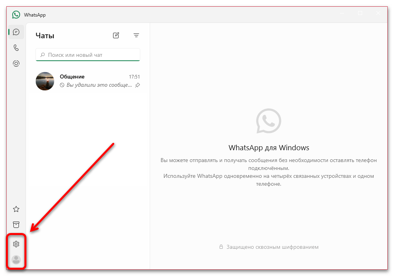
Task: Open archived chats box icon
Action: (16, 225)
